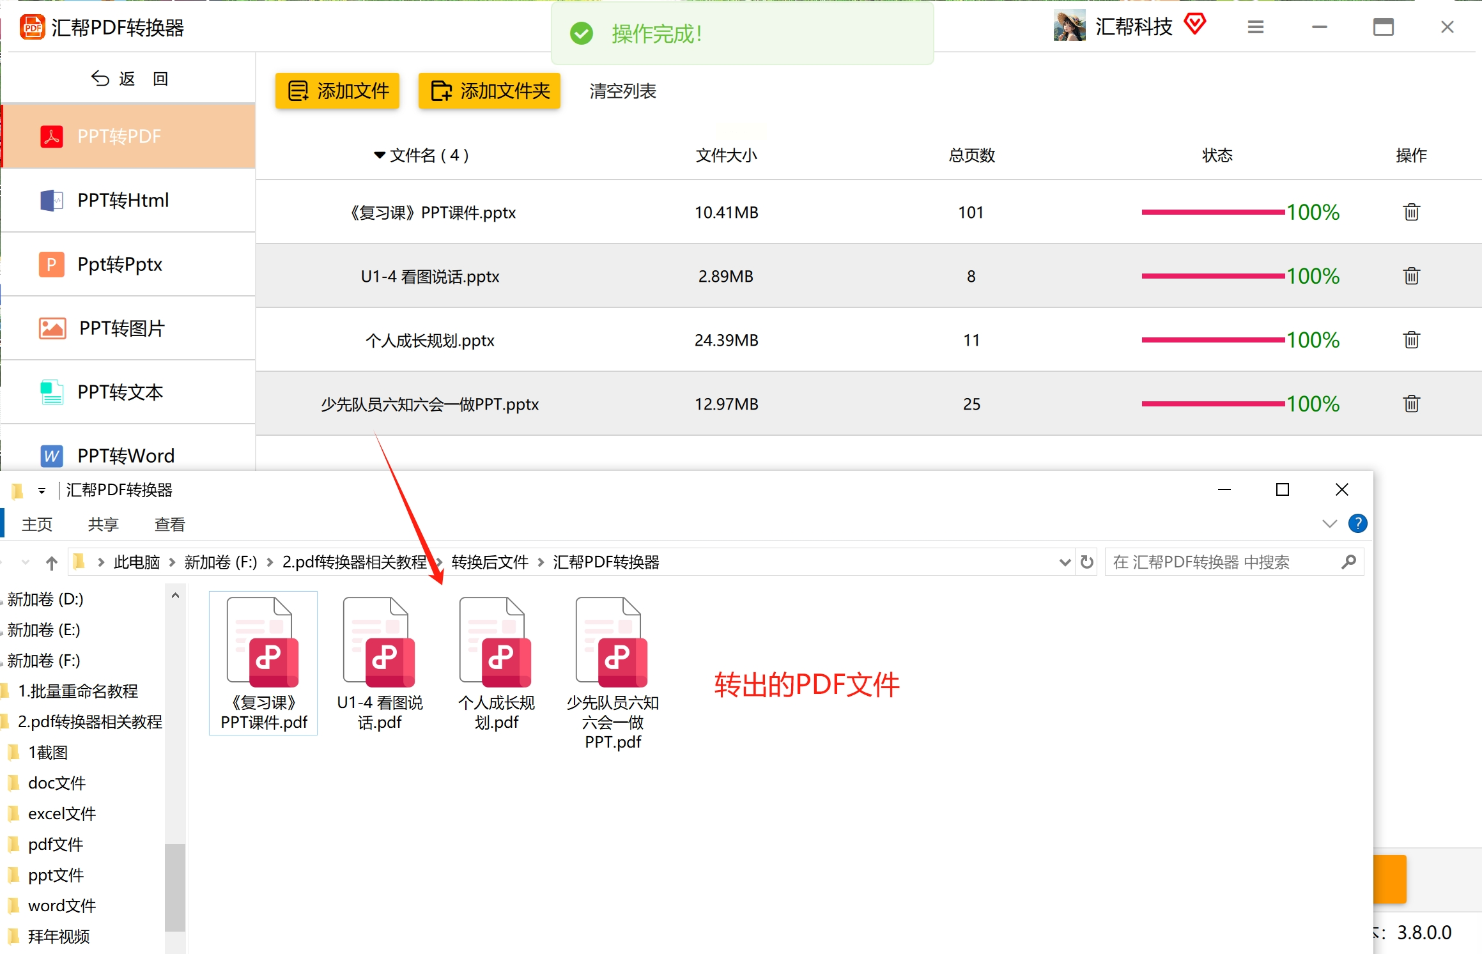Expand the Explorer ribbon chevron
The height and width of the screenshot is (954, 1482).
pos(1329,524)
